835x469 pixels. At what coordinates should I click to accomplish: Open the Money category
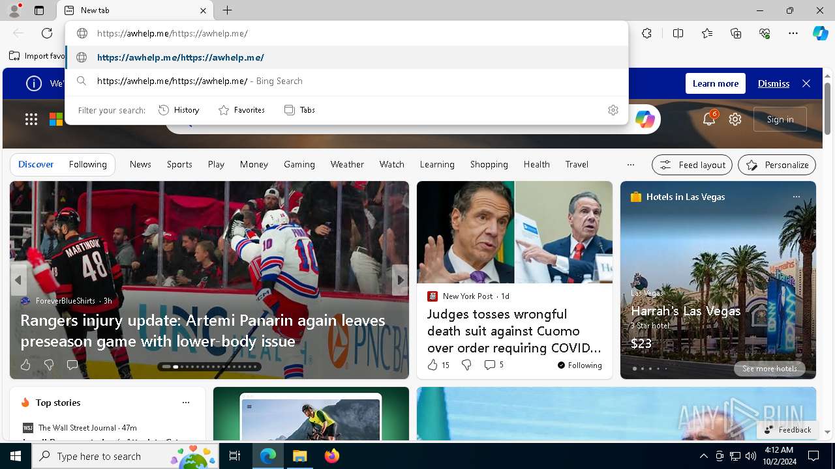click(254, 164)
